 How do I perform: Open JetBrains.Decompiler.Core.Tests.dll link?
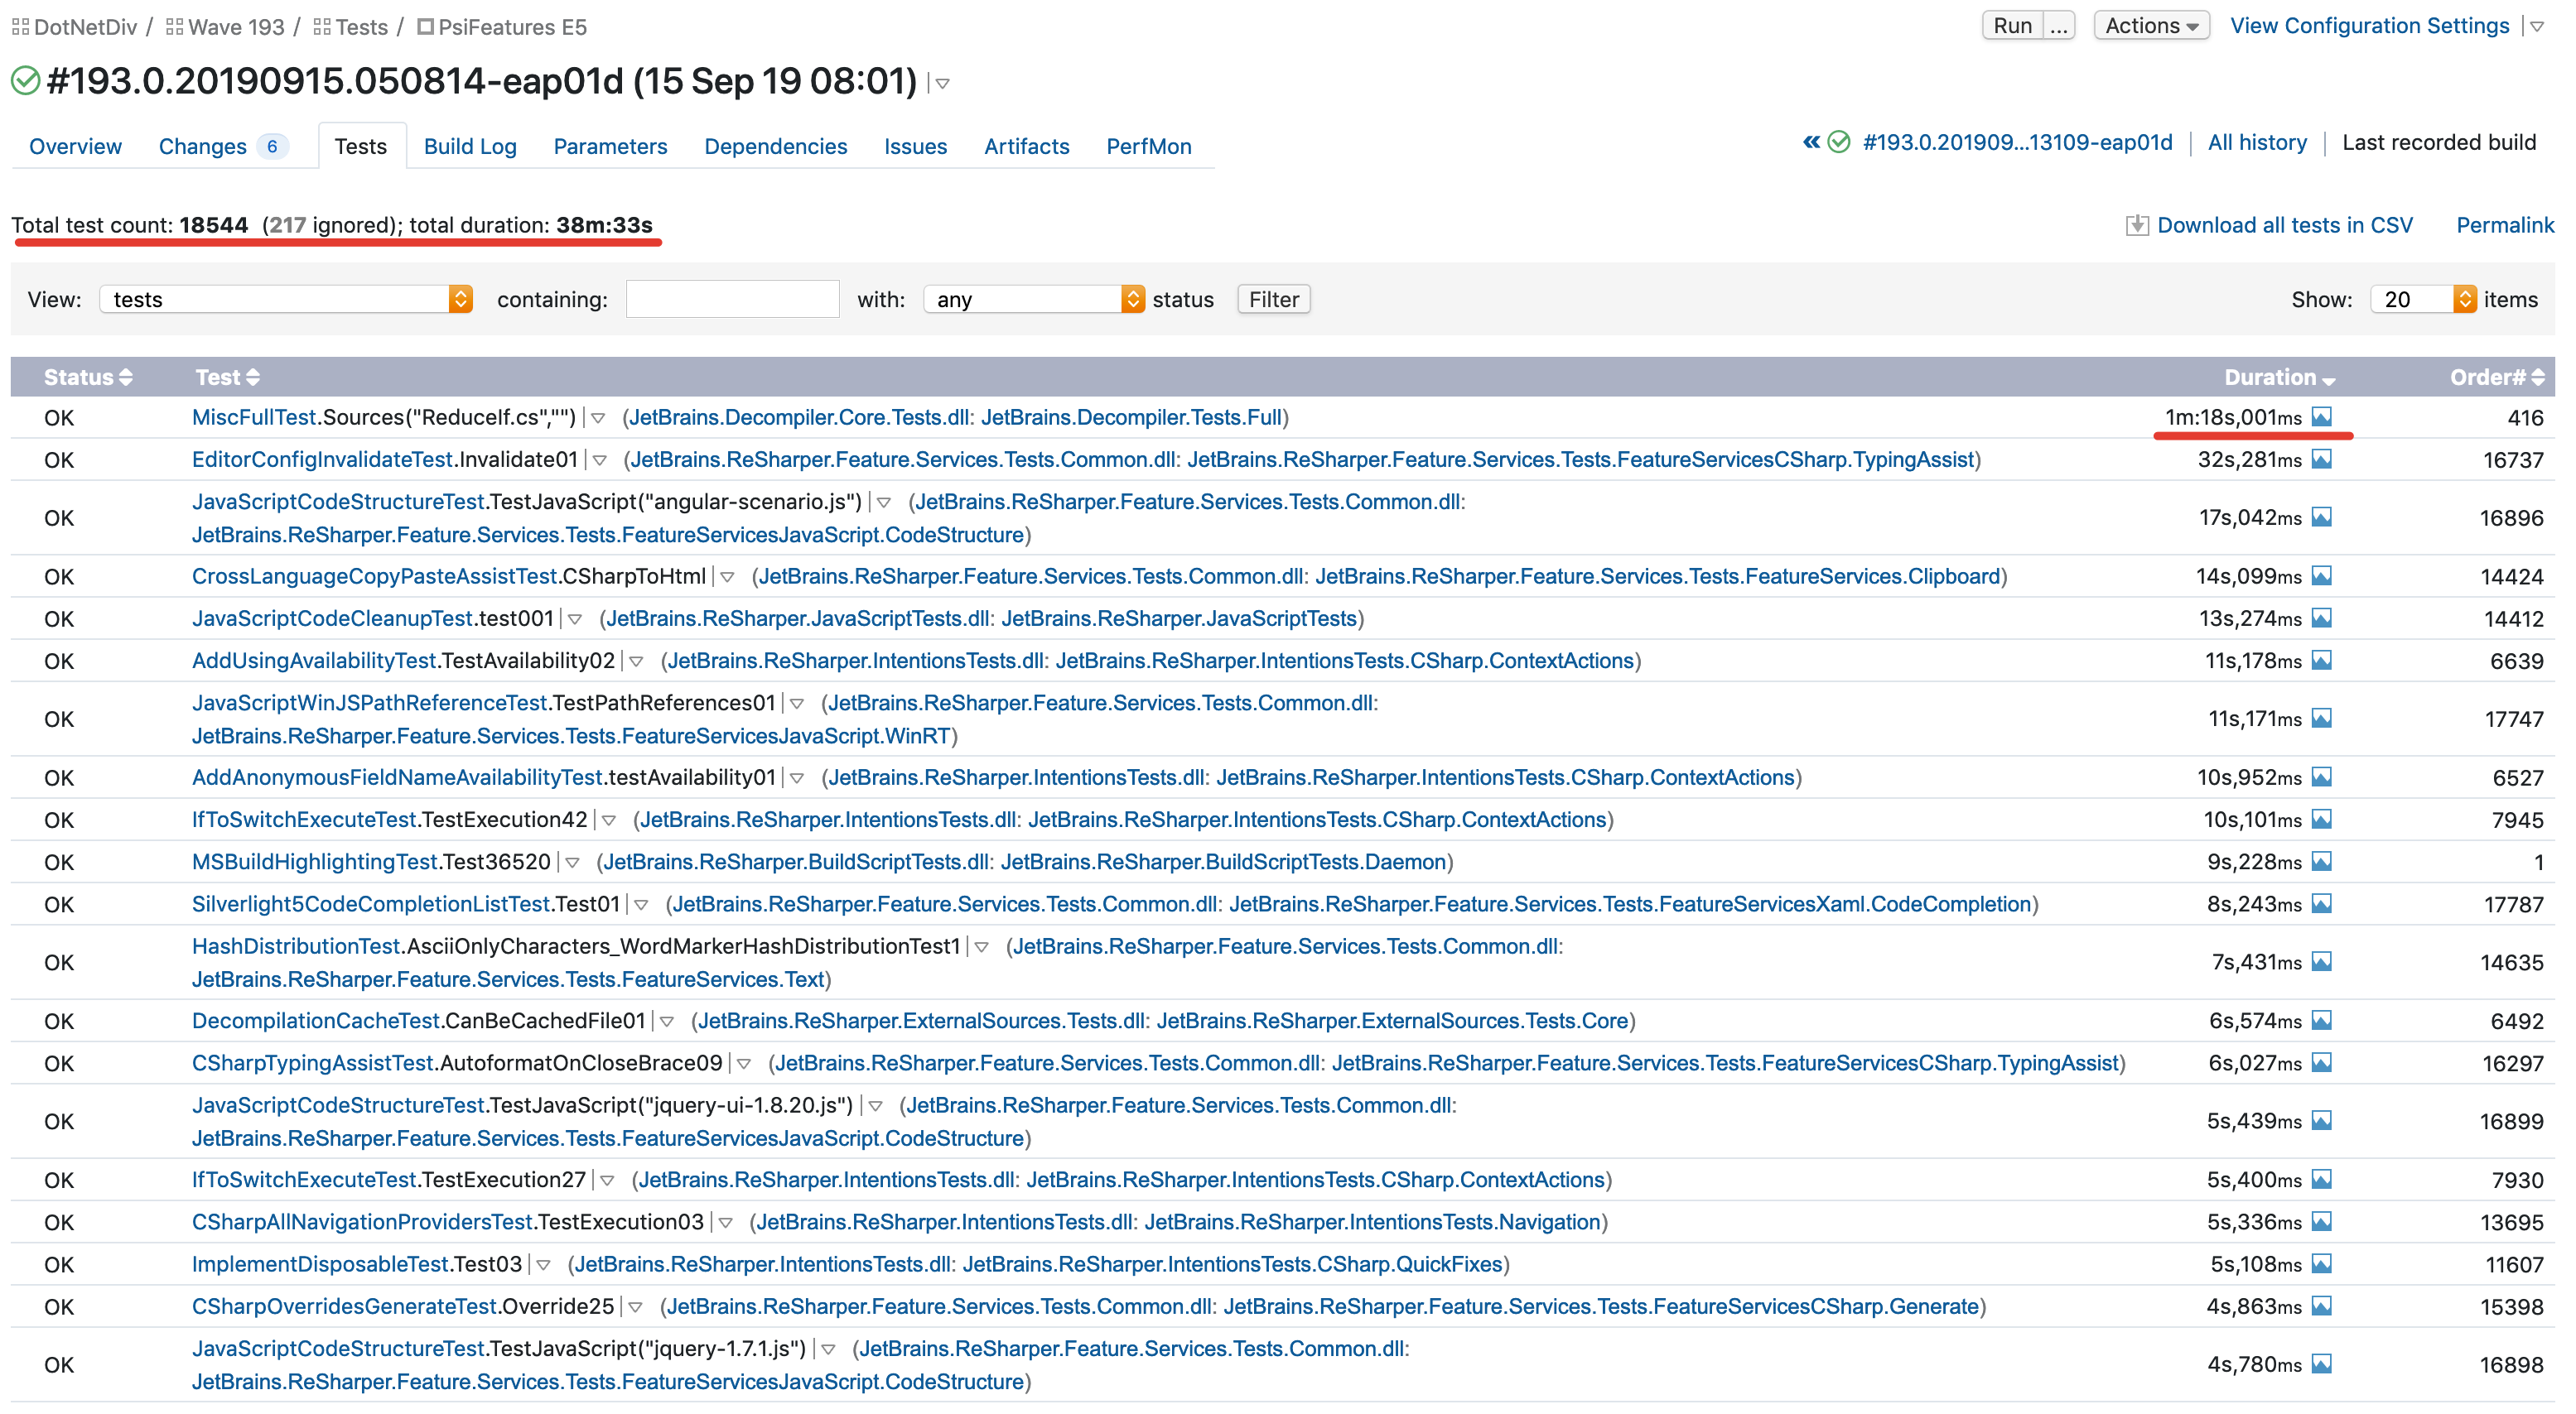[x=798, y=416]
